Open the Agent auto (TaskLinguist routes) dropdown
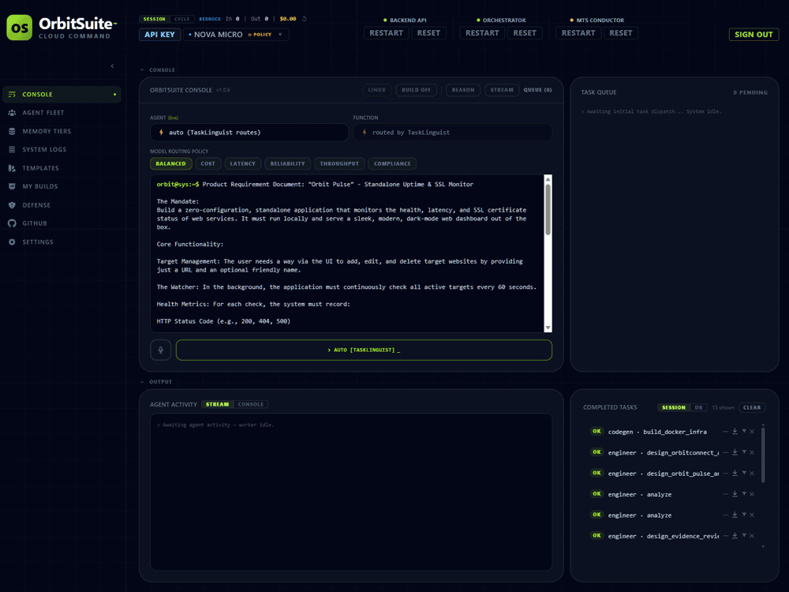This screenshot has width=789, height=592. click(x=249, y=133)
